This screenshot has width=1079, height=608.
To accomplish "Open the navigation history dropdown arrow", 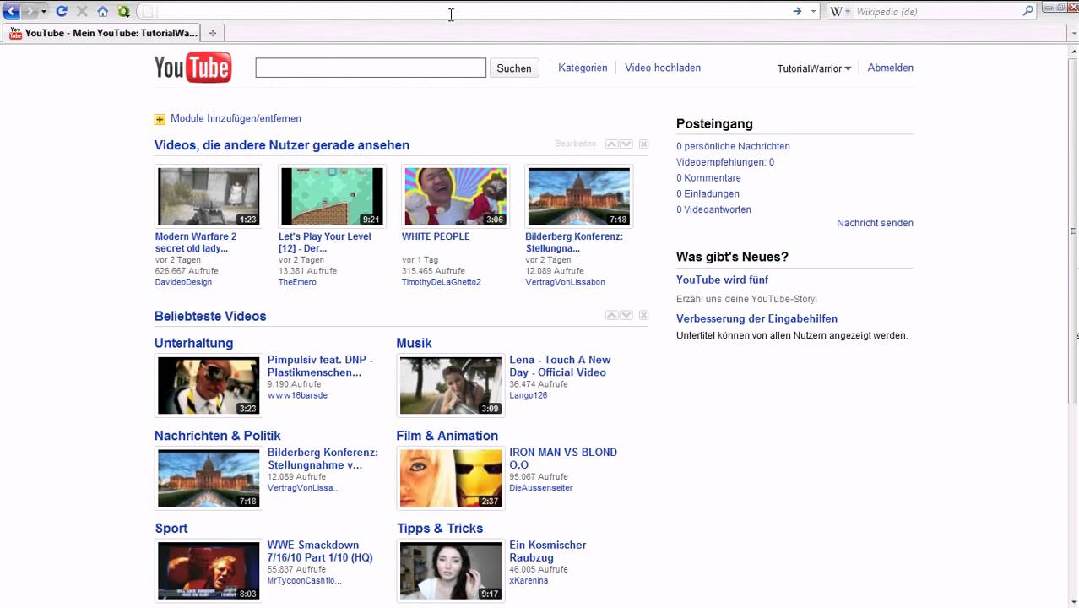I will pyautogui.click(x=44, y=12).
